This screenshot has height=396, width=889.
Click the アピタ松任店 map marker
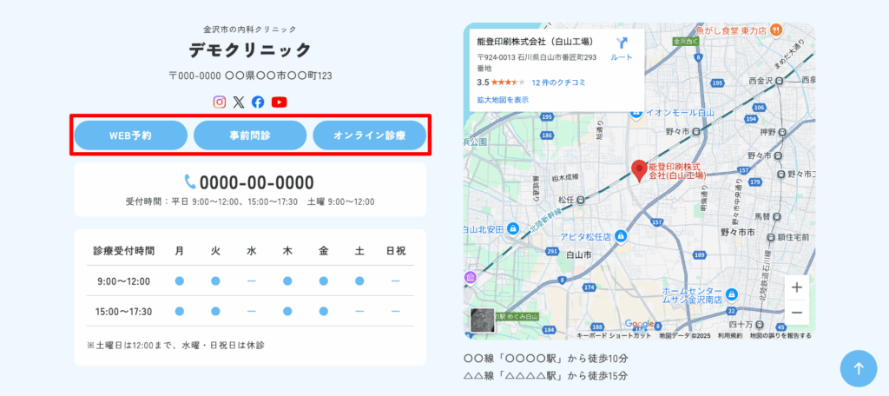click(620, 236)
